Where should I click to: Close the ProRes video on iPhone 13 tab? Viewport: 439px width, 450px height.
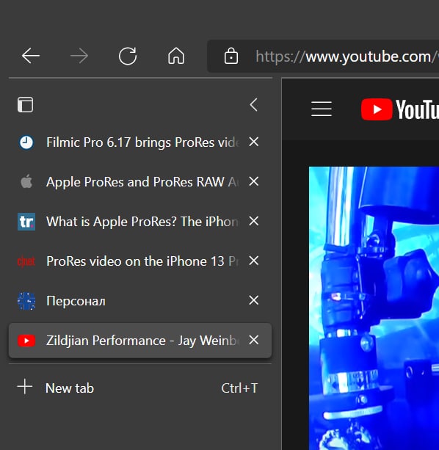click(254, 261)
